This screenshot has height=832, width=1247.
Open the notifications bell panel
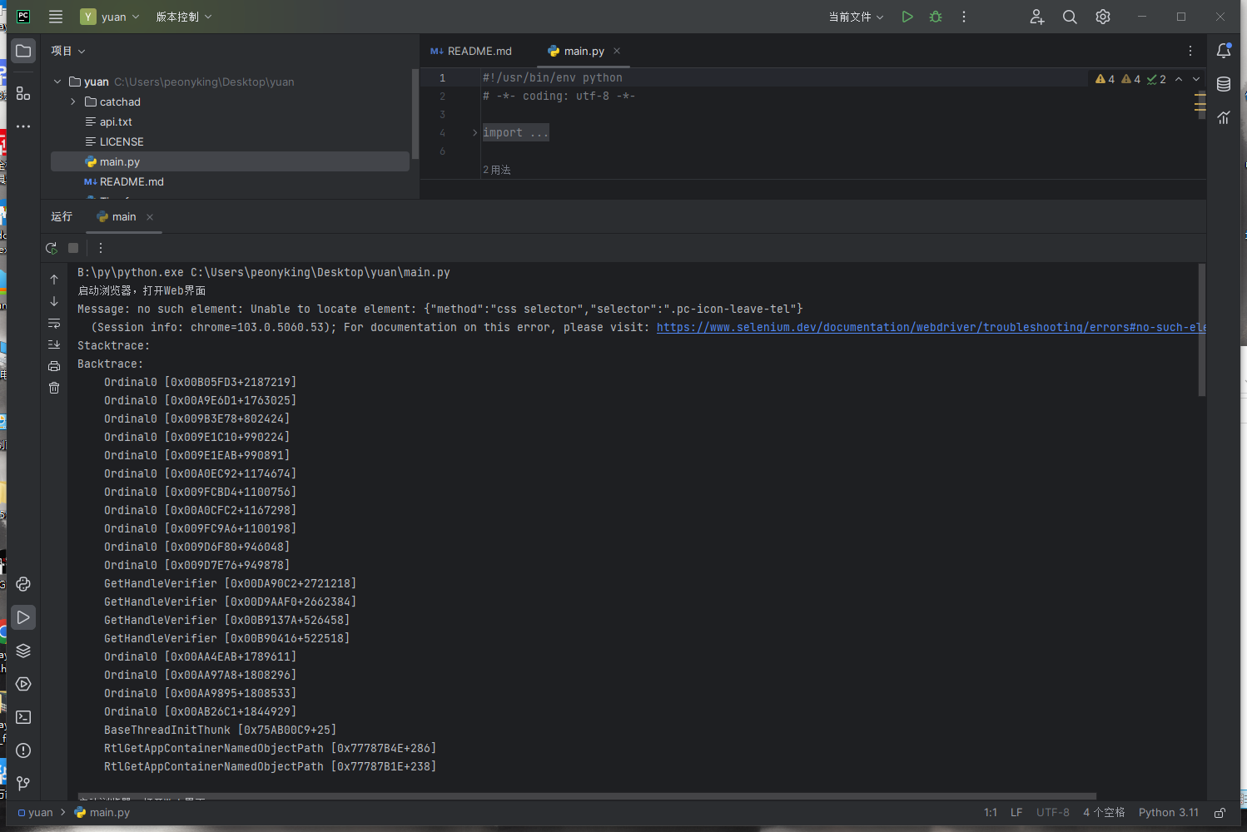pos(1224,50)
